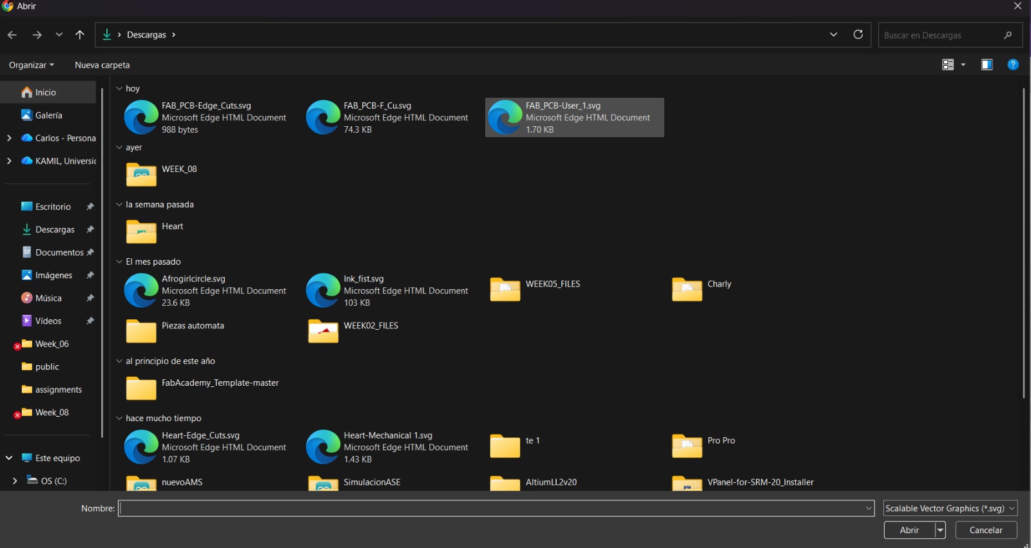The image size is (1031, 548).
Task: Select the Piezas automata folder icon
Action: (141, 331)
